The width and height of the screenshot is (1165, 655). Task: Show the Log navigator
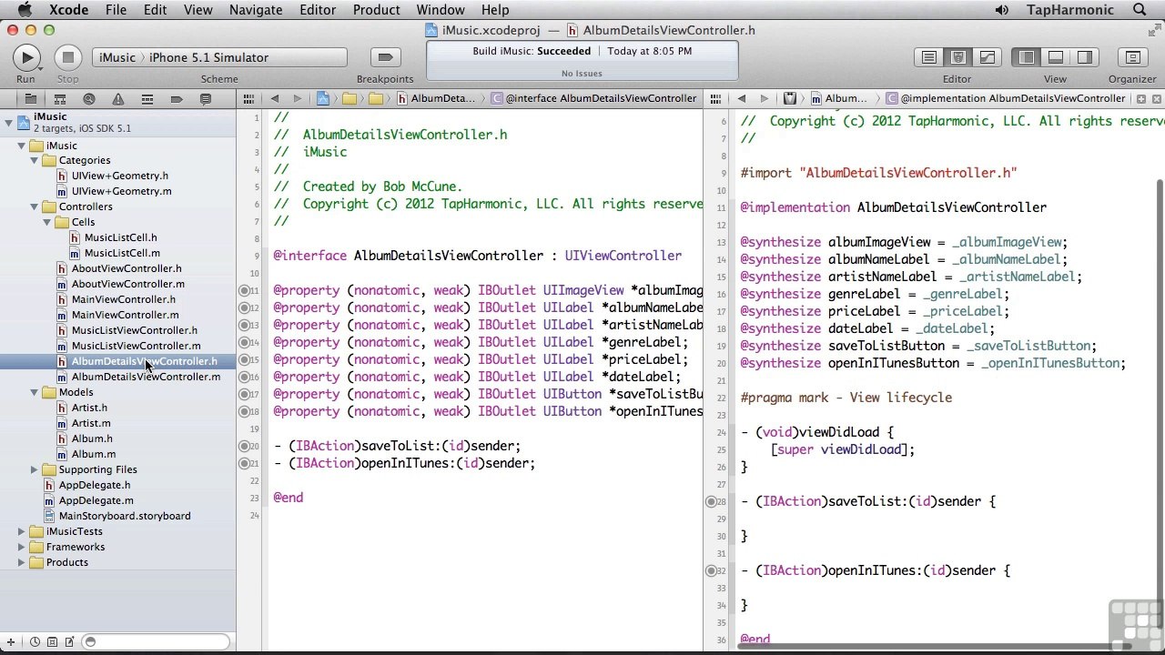pyautogui.click(x=205, y=98)
